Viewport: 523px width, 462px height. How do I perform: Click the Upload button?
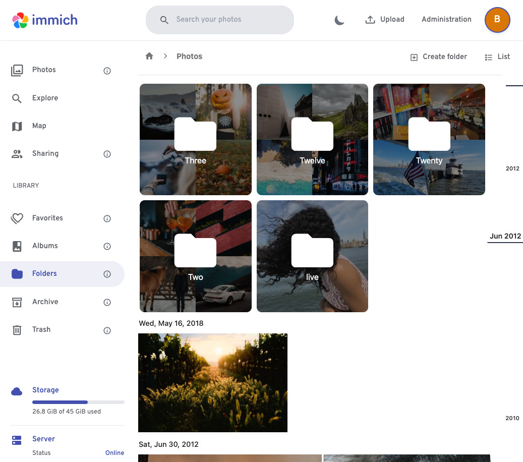(384, 20)
